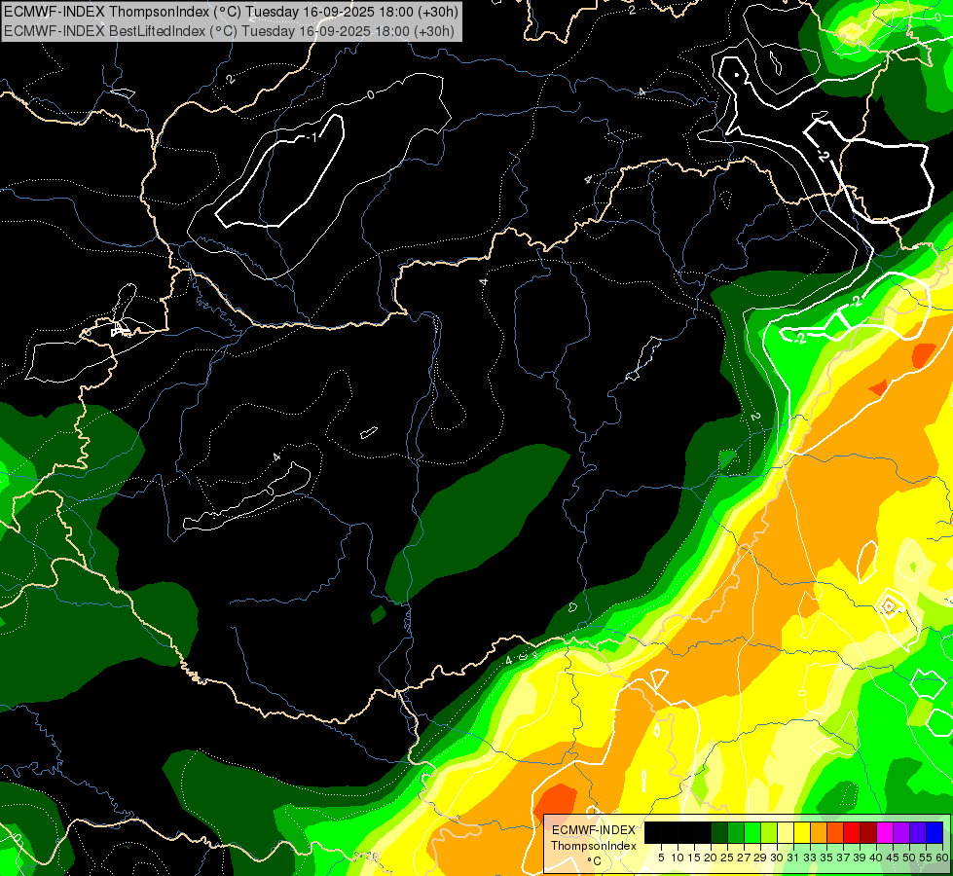Select the orange-red 35–37 legend swatch
The width and height of the screenshot is (953, 876).
[x=835, y=832]
